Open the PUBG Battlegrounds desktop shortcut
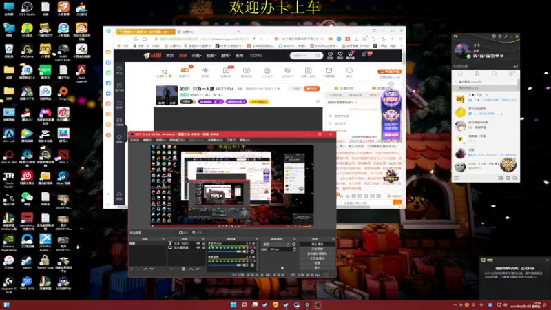Screen dimensions: 551x310 pos(63,53)
